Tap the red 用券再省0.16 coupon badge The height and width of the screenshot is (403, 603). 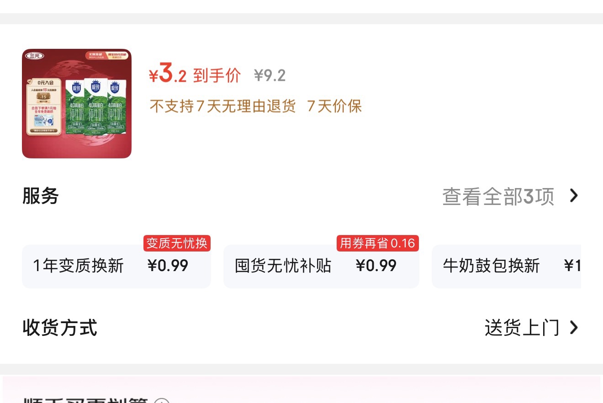377,243
